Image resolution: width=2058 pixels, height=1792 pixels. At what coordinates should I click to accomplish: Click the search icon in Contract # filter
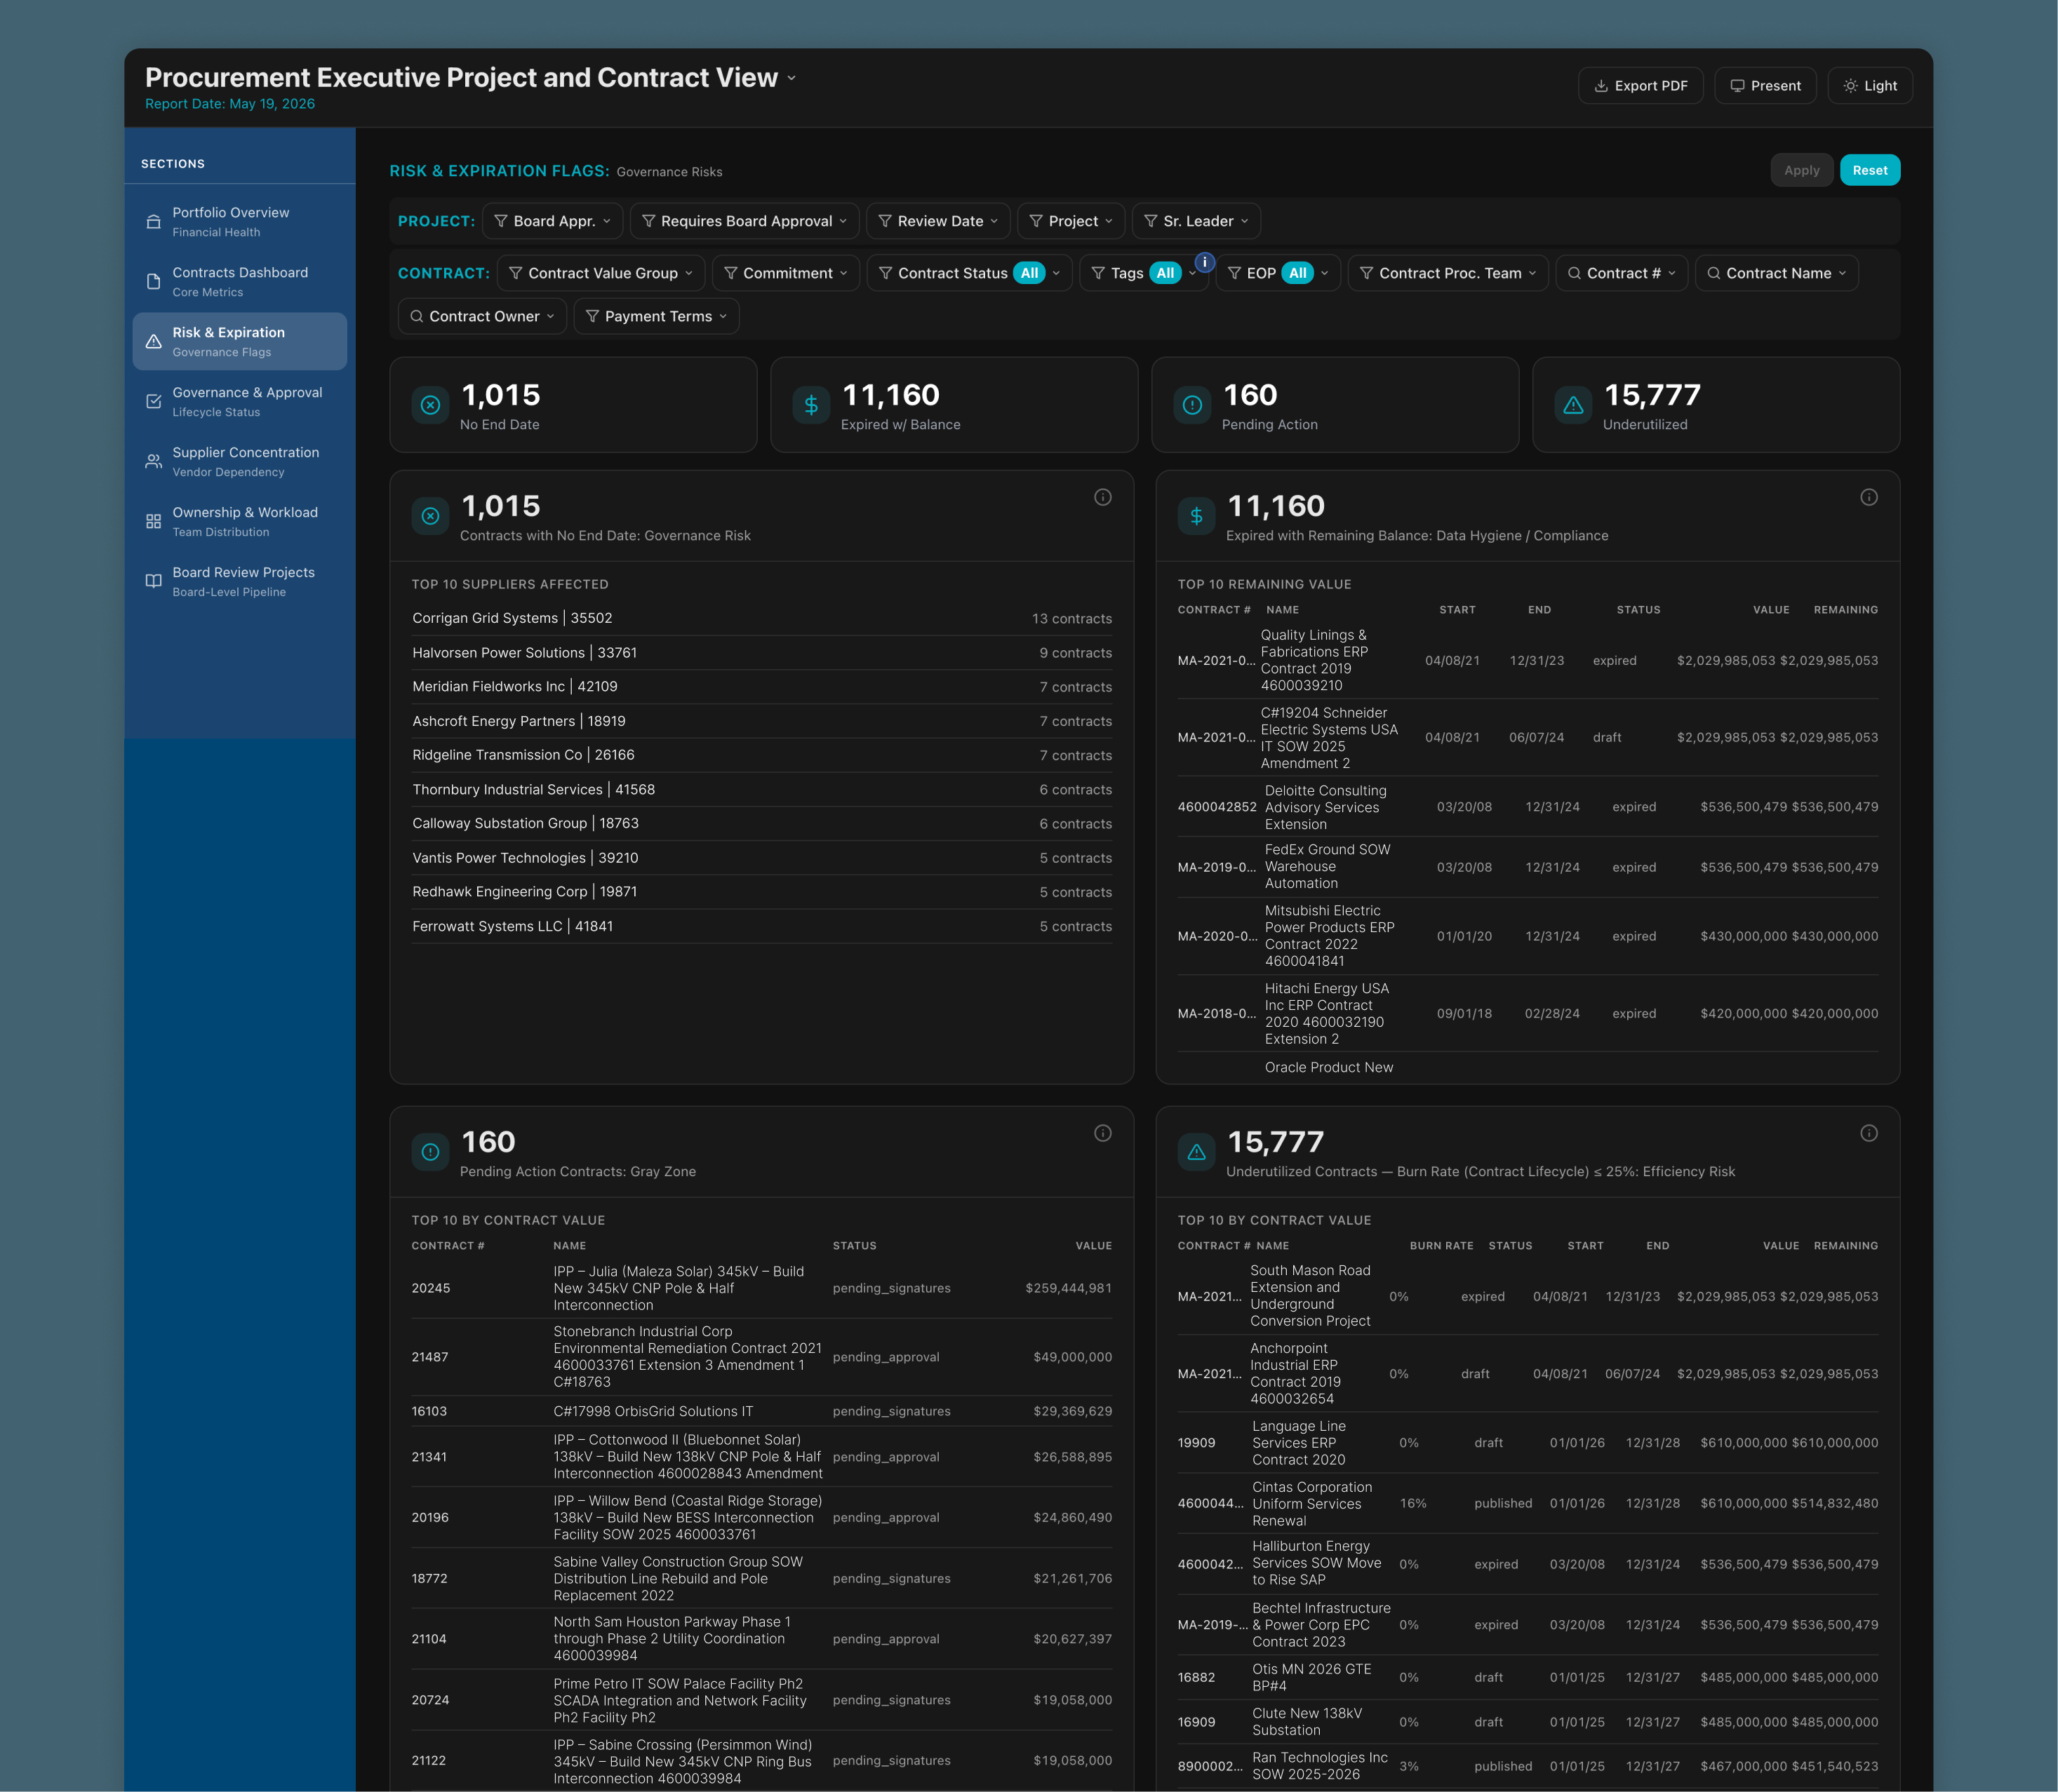pos(1574,273)
